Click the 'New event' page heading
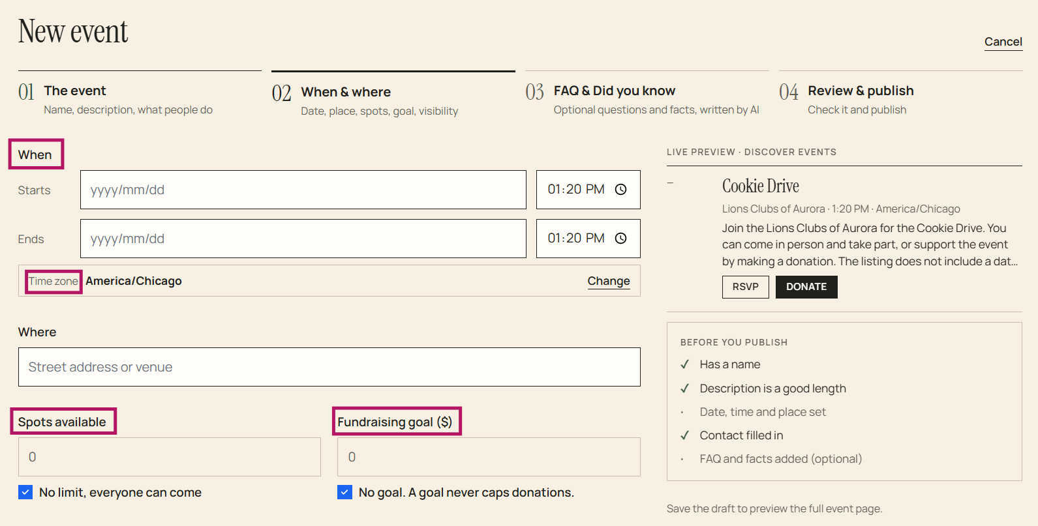 (x=73, y=31)
